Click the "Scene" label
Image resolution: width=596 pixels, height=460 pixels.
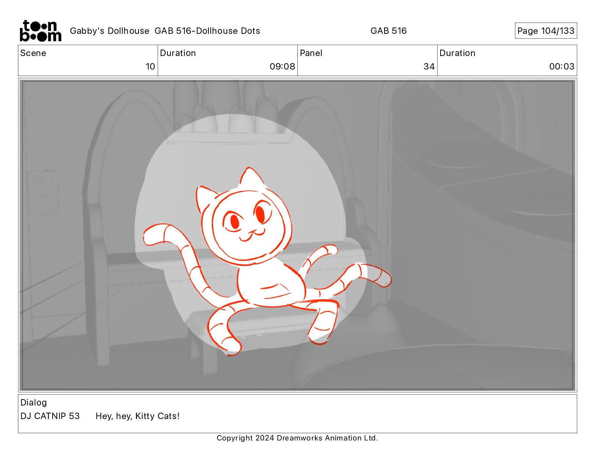pyautogui.click(x=33, y=53)
